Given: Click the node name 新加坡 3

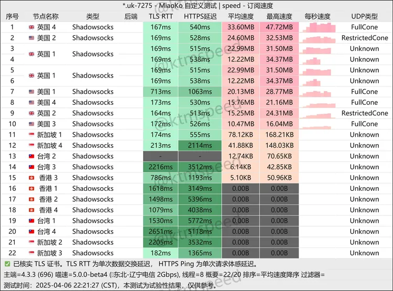Looking at the screenshot, I should click(50, 253).
